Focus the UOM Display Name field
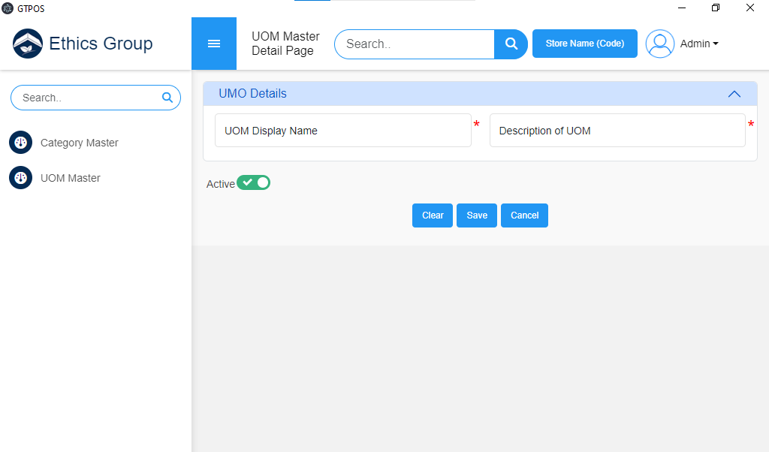Image resolution: width=769 pixels, height=452 pixels. pyautogui.click(x=343, y=131)
